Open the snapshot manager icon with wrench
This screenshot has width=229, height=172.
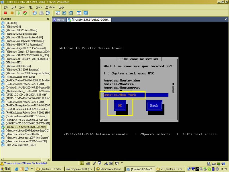(48, 13)
